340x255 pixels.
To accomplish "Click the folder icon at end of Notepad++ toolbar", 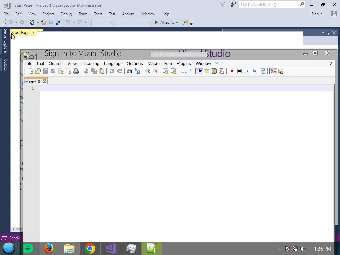I will [281, 71].
